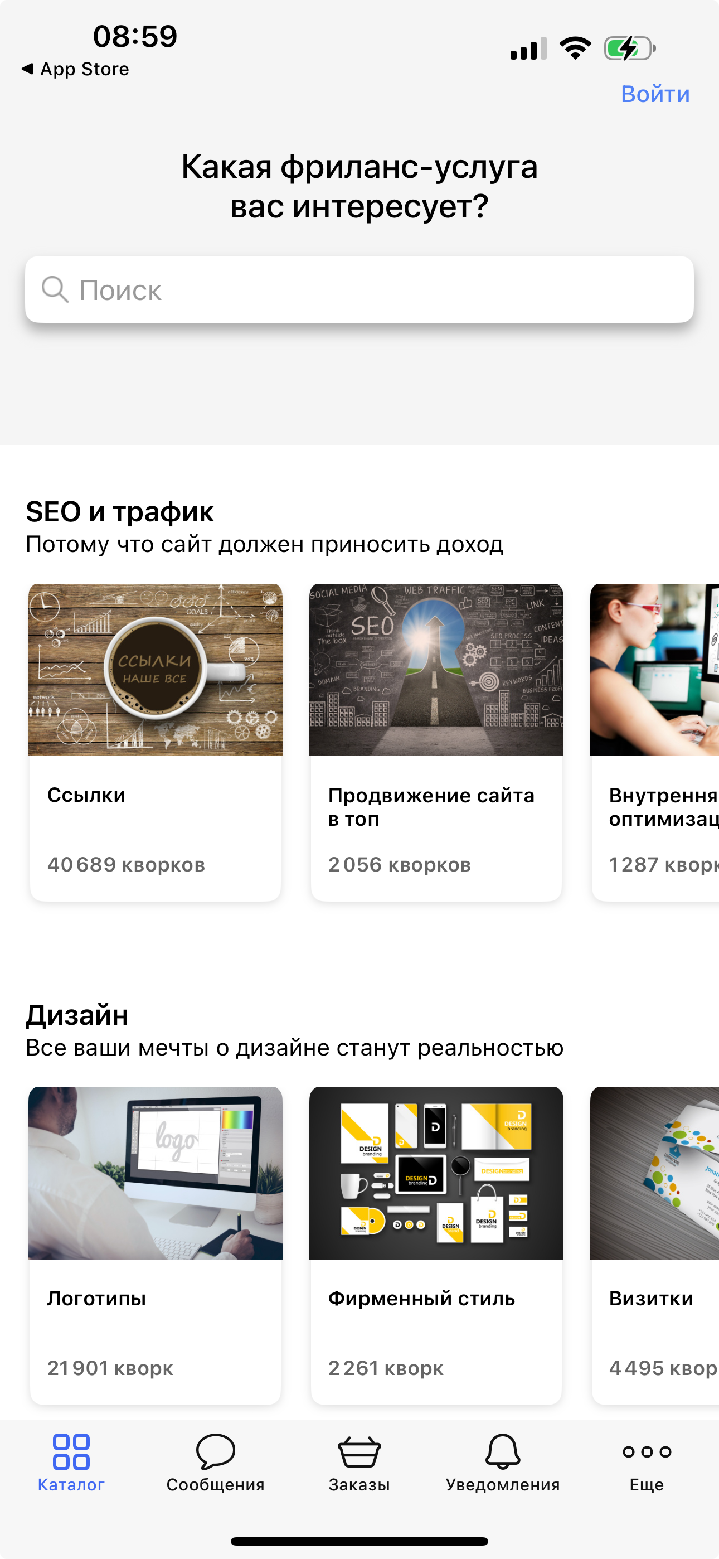Viewport: 719px width, 1559px height.
Task: Tap subtitle Все ваши мечты о дизайне
Action: (x=295, y=1048)
